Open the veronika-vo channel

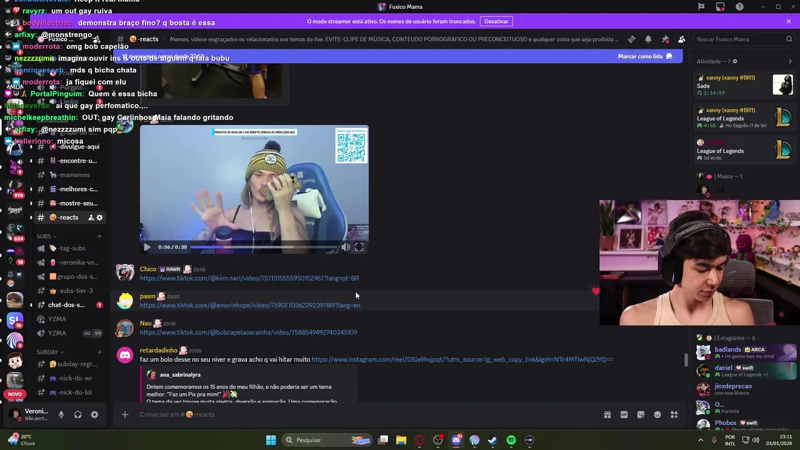pyautogui.click(x=69, y=262)
